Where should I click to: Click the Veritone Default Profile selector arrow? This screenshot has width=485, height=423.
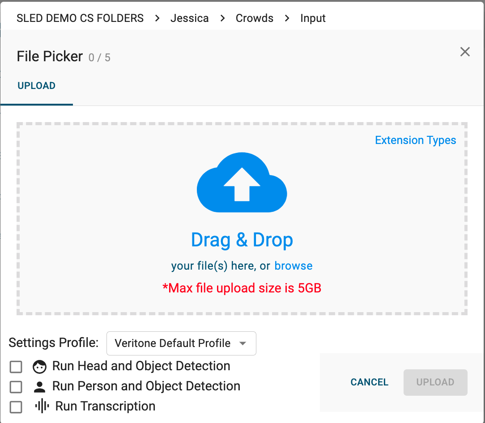tap(243, 343)
